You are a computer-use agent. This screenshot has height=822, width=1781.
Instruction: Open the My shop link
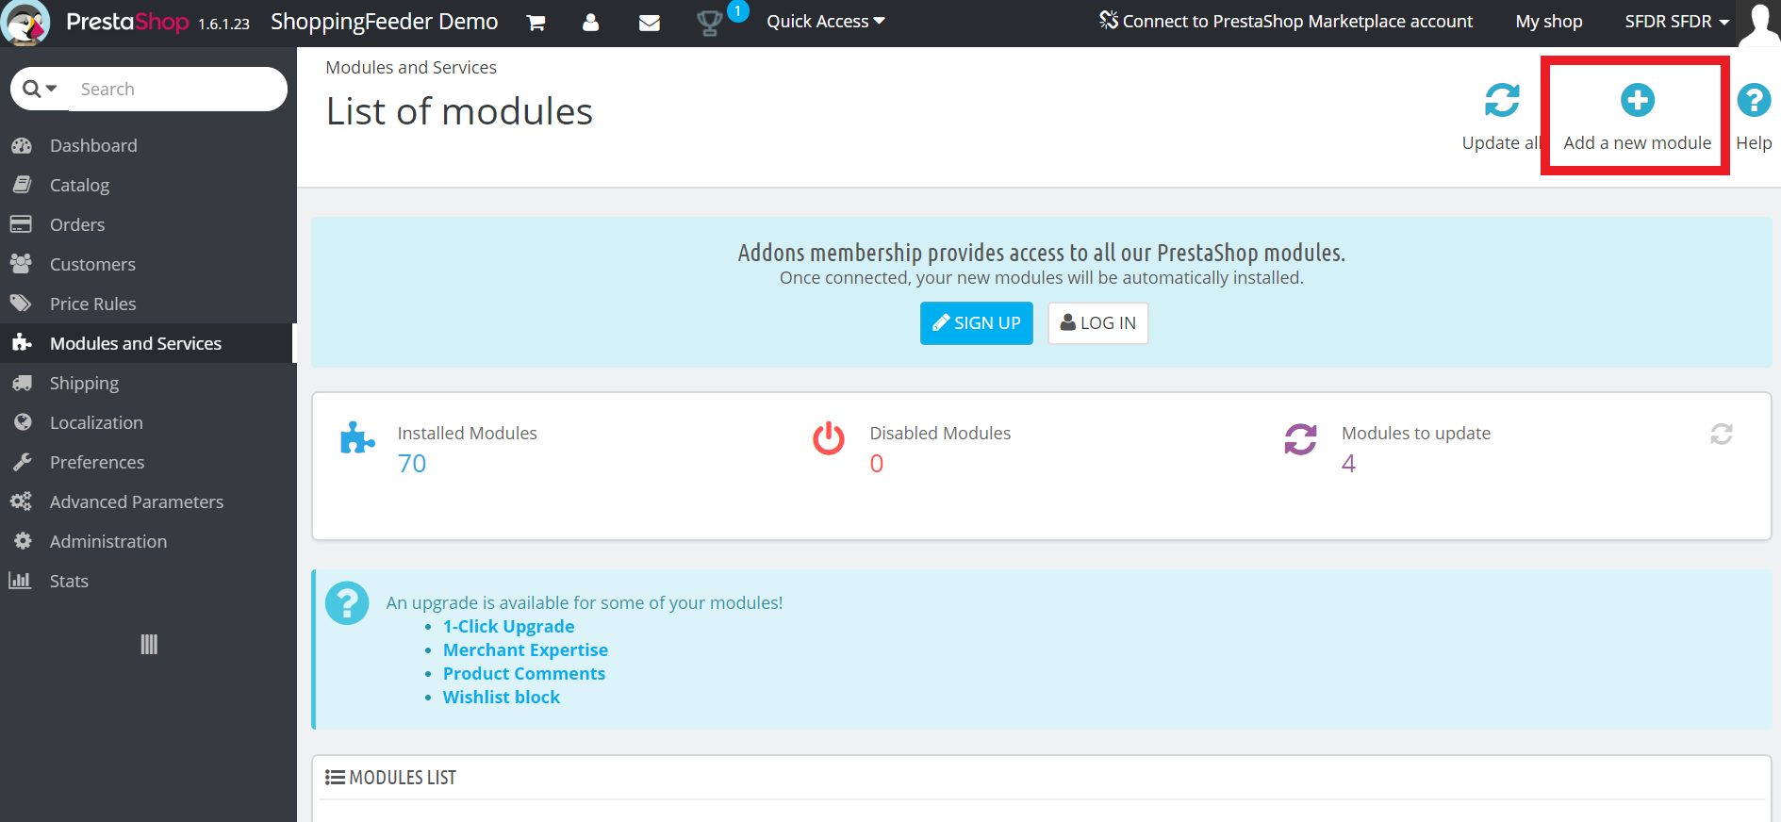tap(1549, 22)
